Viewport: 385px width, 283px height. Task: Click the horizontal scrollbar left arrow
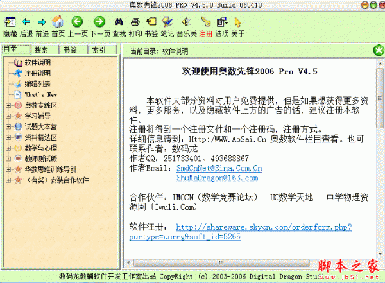128,262
